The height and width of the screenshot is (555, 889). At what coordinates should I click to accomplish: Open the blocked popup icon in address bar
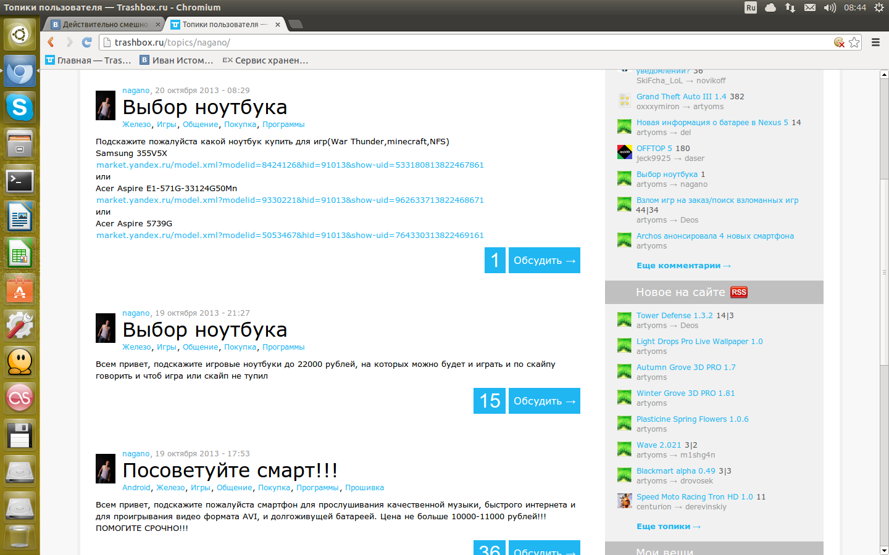[839, 42]
